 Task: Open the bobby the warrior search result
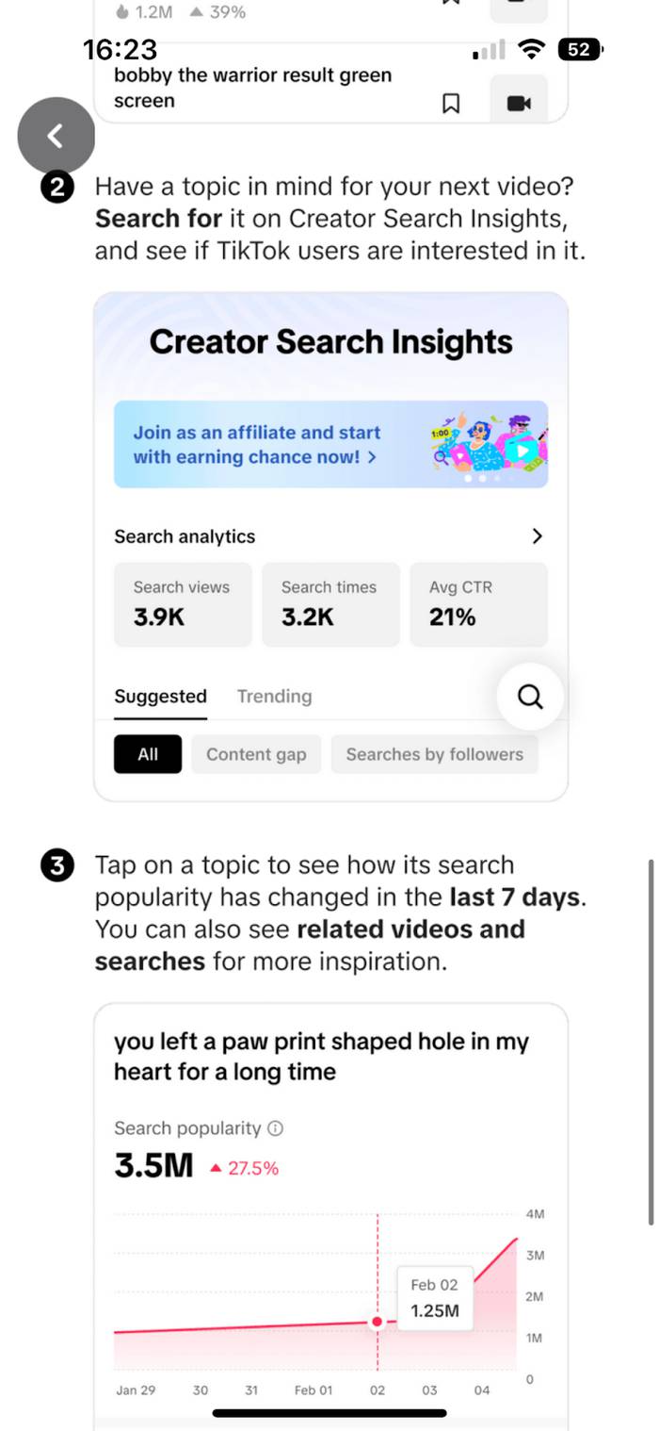click(252, 88)
